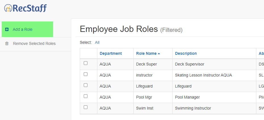The height and width of the screenshot is (120, 264).
Task: Click the RecStaff logo
Action: (26, 8)
